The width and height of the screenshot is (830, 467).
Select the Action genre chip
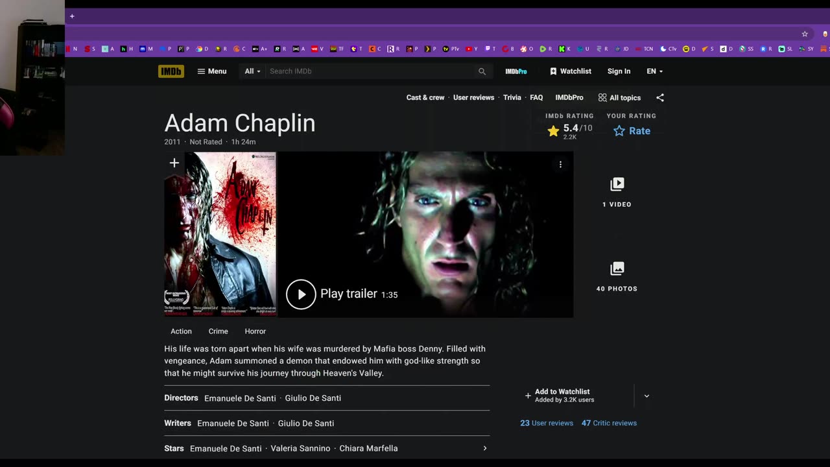click(x=181, y=331)
